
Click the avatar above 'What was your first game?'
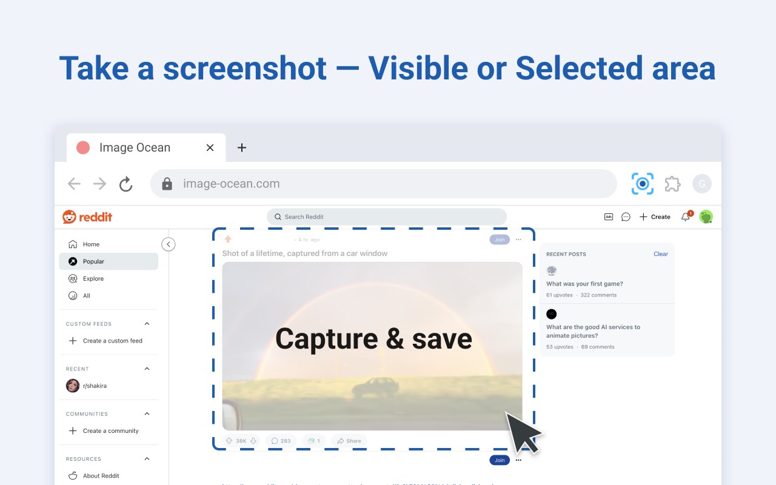point(551,270)
